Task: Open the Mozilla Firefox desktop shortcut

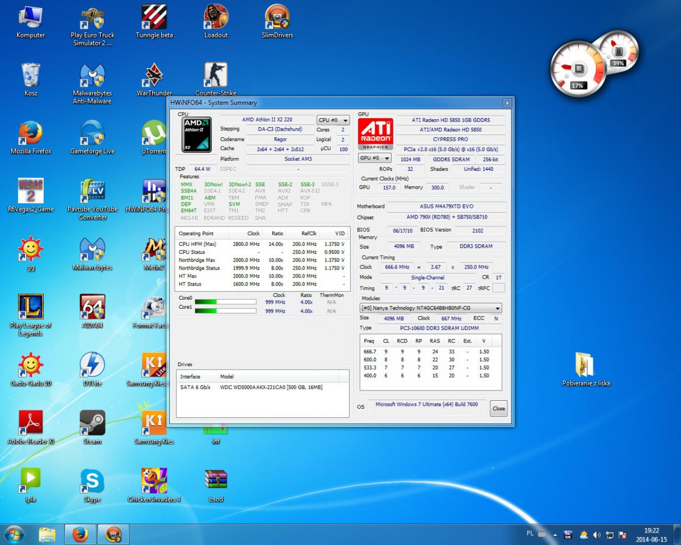Action: [x=31, y=138]
